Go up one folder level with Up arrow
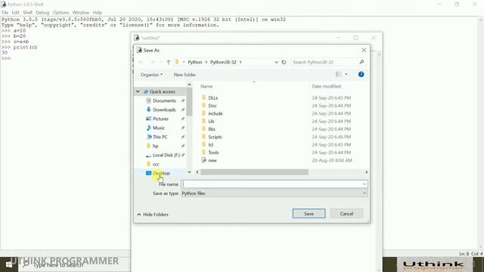The height and width of the screenshot is (272, 484). click(x=169, y=62)
